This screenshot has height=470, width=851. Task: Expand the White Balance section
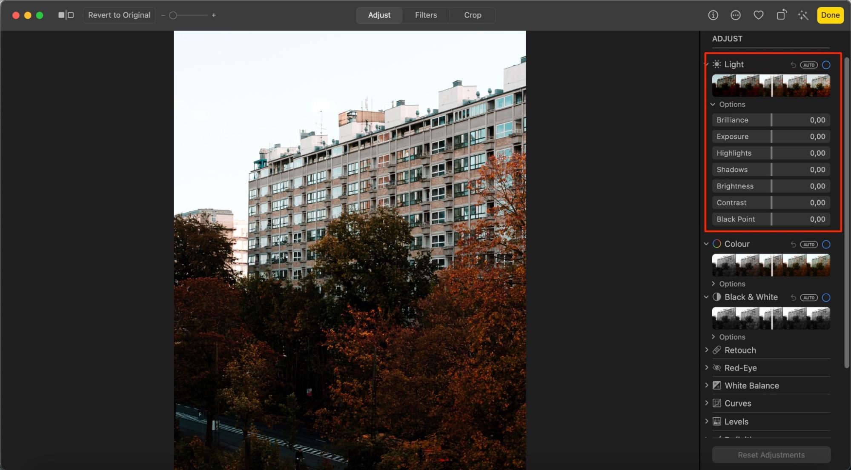tap(707, 385)
